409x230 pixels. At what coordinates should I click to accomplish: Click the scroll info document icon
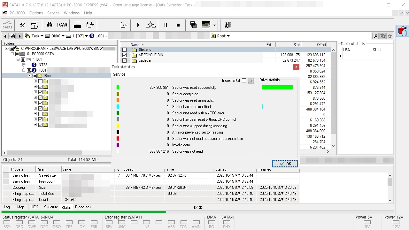[35, 25]
